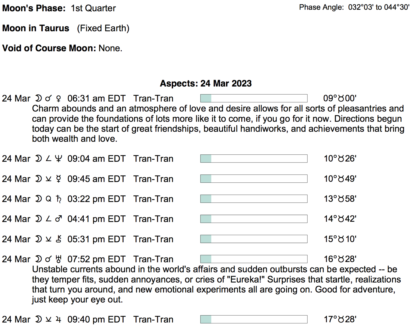
Task: Click the Mercury glyph in the 09:45 am row
Action: click(x=58, y=179)
